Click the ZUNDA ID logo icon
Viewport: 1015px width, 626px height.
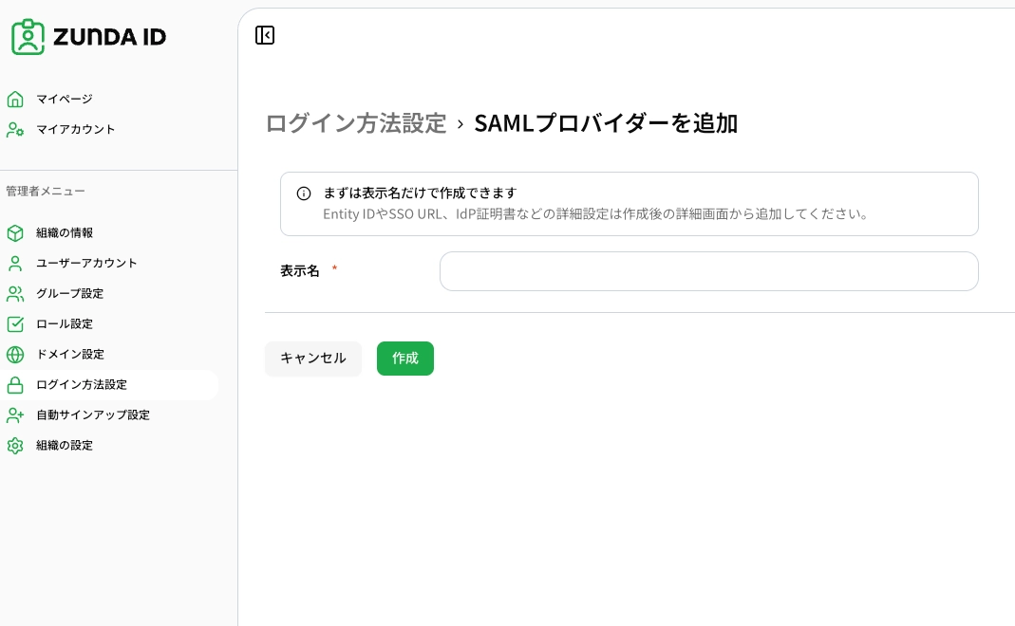(x=28, y=37)
